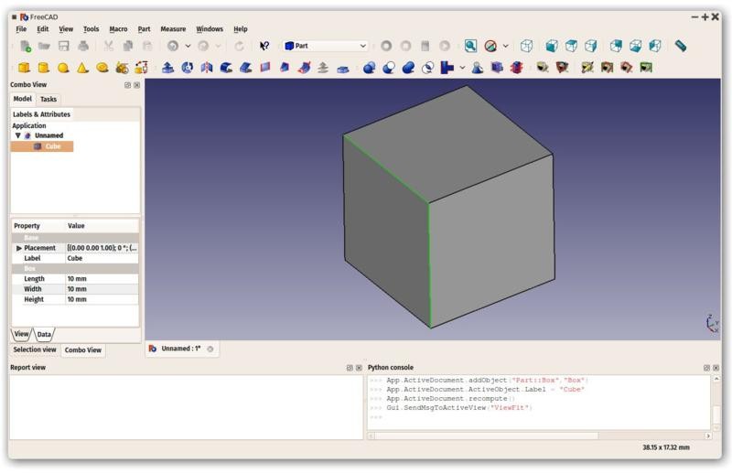Switch to the Tasks tab
This screenshot has height=473, width=732.
click(x=48, y=99)
